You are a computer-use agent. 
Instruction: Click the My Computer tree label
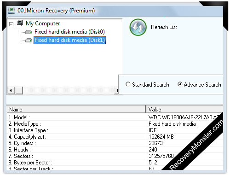click(43, 23)
